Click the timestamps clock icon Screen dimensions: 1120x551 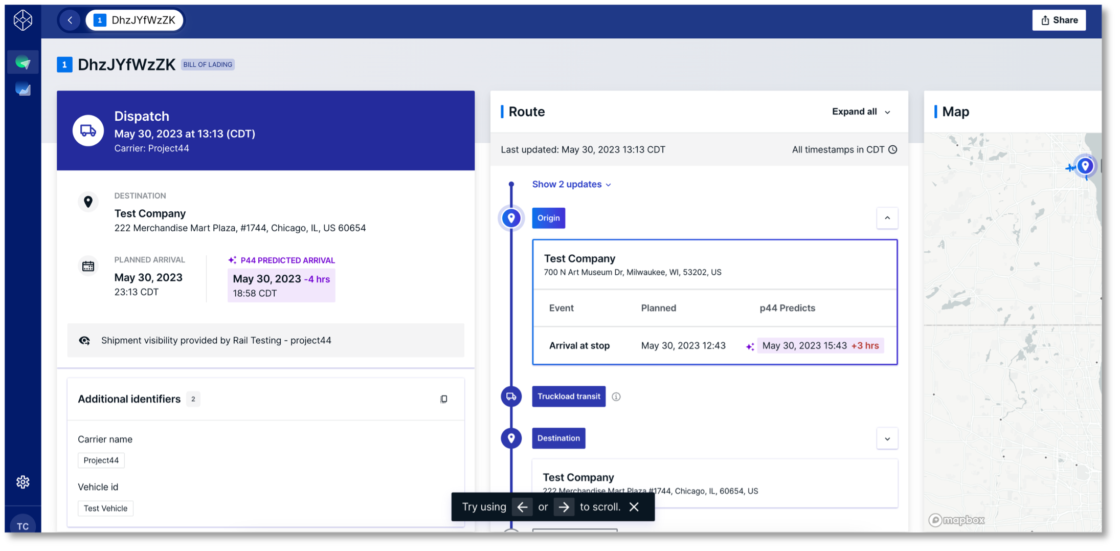click(x=893, y=150)
